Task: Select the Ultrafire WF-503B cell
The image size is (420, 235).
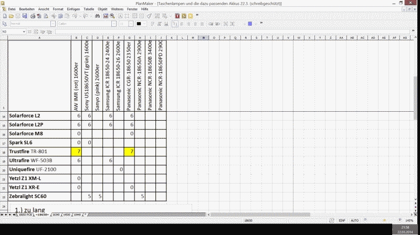Action: coord(39,161)
